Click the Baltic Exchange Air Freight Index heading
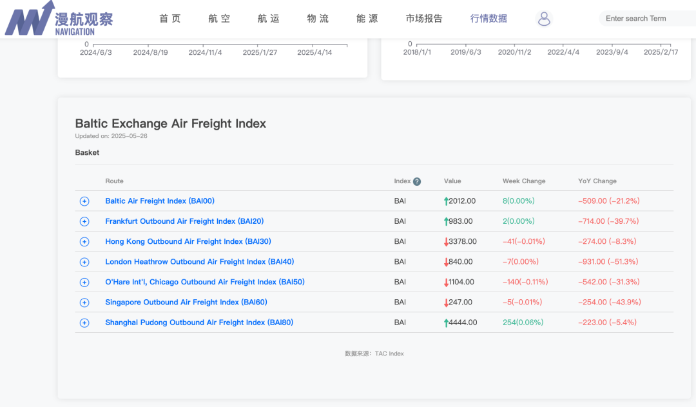This screenshot has height=407, width=696. coord(170,124)
